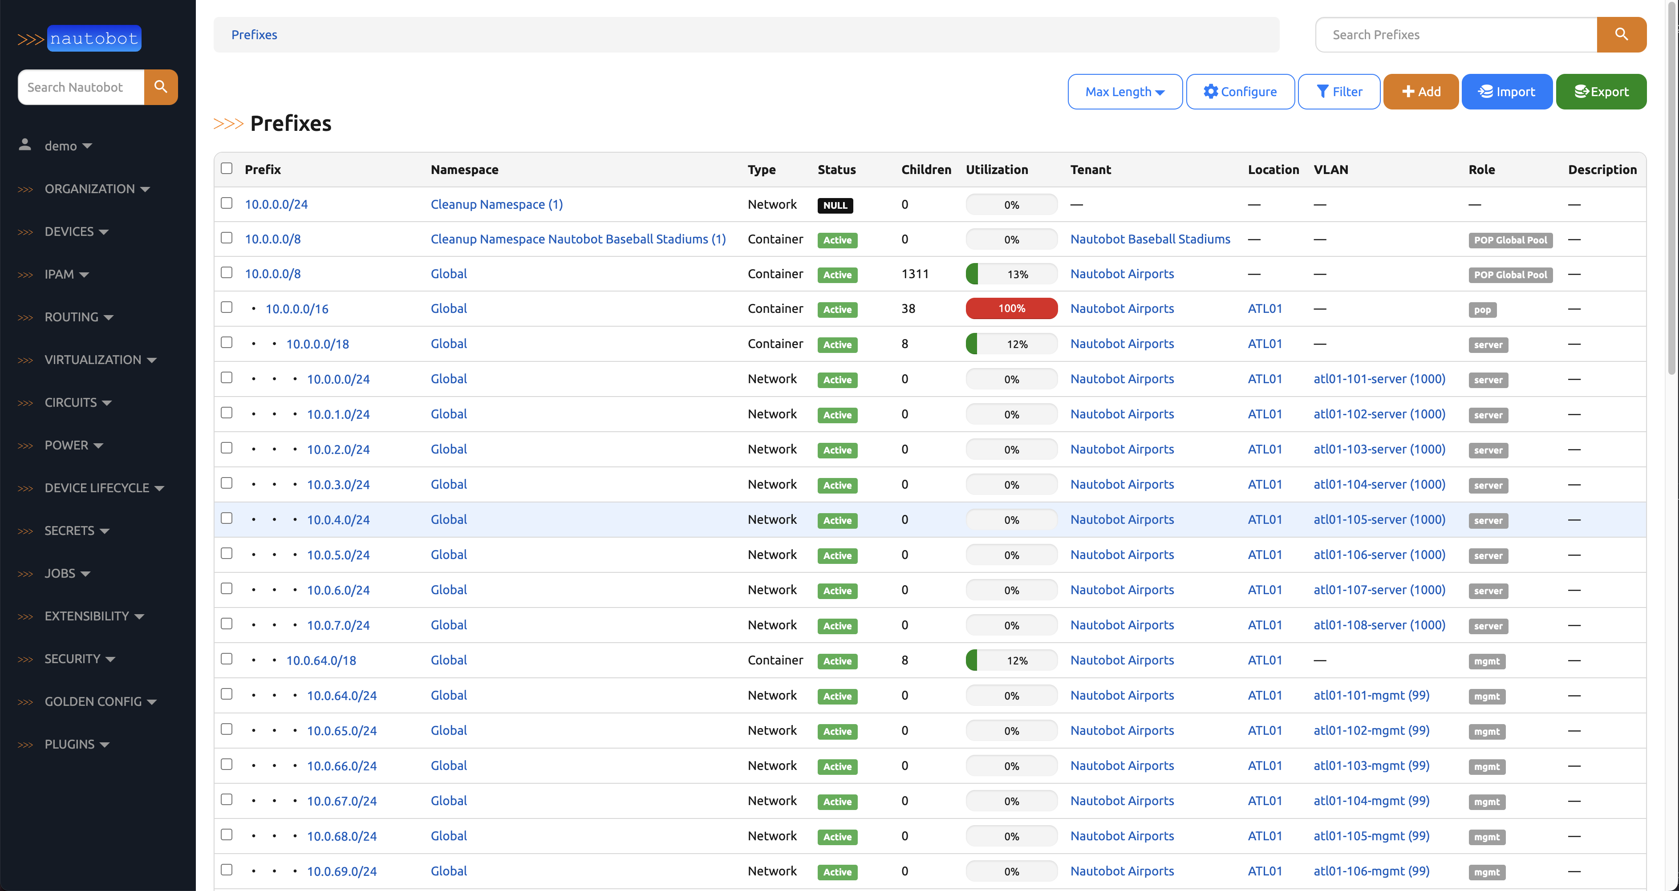This screenshot has height=891, width=1679.
Task: Click the gear icon on Configure
Action: click(x=1210, y=92)
